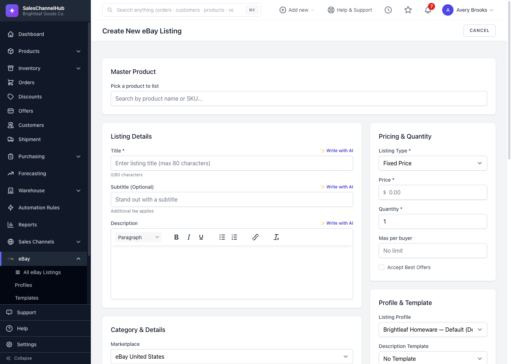Insert link in description editor
Screen dimensions: 511x364
255,237
